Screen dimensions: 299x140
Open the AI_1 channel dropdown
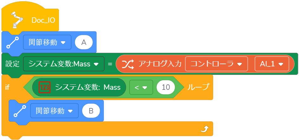click(271, 64)
